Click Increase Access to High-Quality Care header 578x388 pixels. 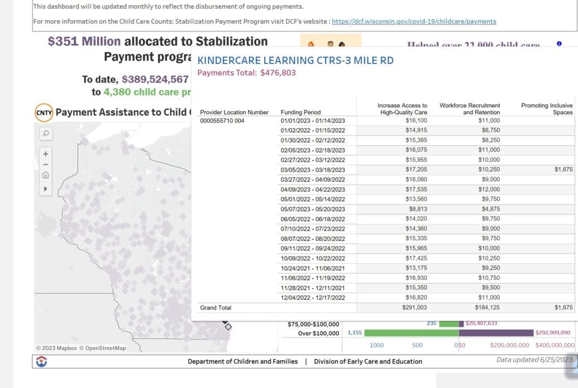tap(402, 109)
